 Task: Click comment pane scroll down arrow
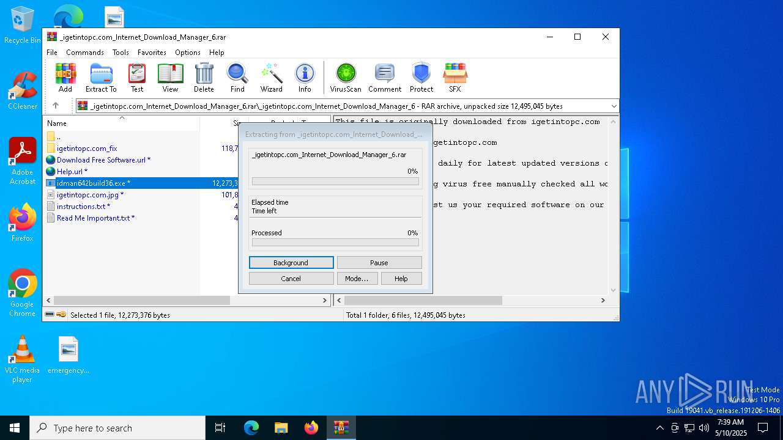(614, 290)
